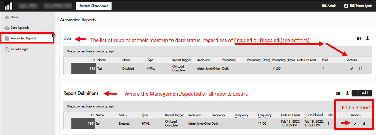Click the edit pencil in the Live table row
The height and width of the screenshot is (135, 376).
click(x=352, y=69)
